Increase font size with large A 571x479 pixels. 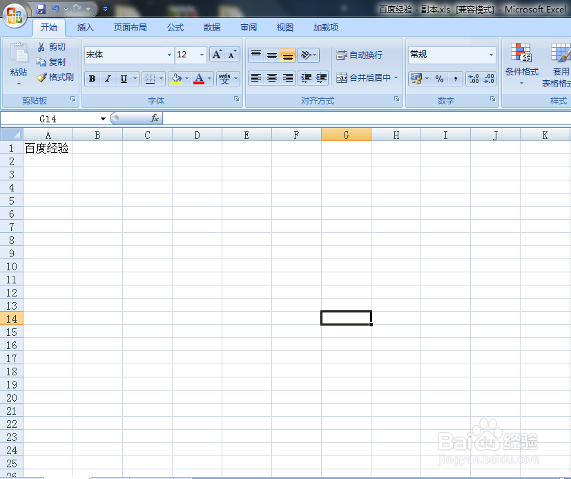(217, 55)
